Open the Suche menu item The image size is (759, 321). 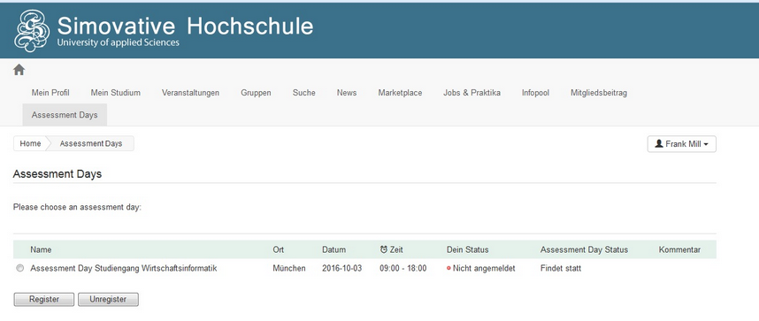[x=303, y=93]
